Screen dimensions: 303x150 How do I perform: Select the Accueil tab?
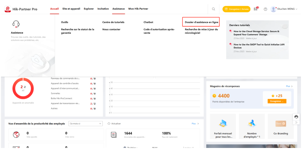pos(54,9)
